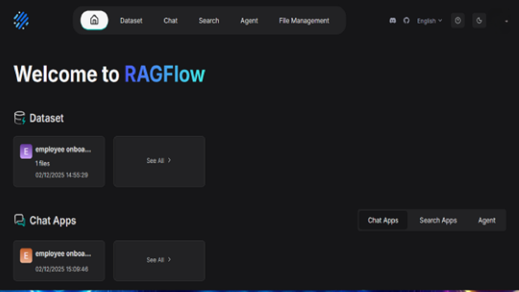The height and width of the screenshot is (292, 519).
Task: Open the user avatar menu
Action: (x=506, y=21)
